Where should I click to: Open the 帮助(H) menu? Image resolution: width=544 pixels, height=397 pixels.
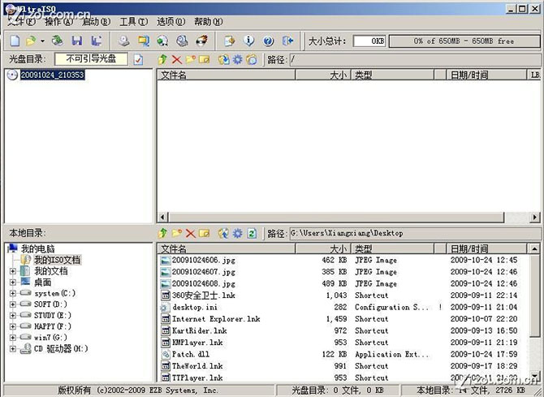(208, 22)
